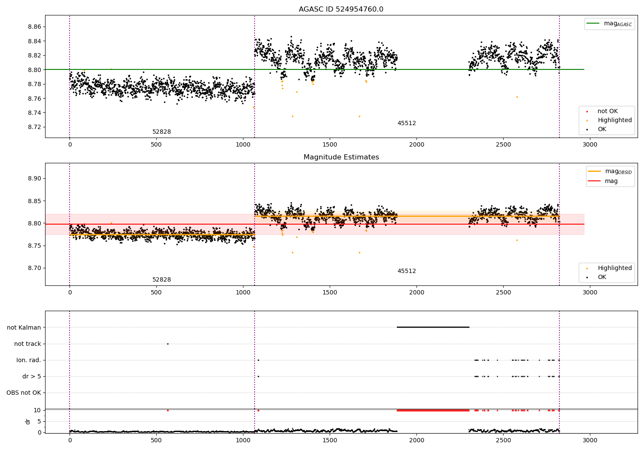Click the red dr=10 data band
644x450 pixels.
(x=433, y=411)
